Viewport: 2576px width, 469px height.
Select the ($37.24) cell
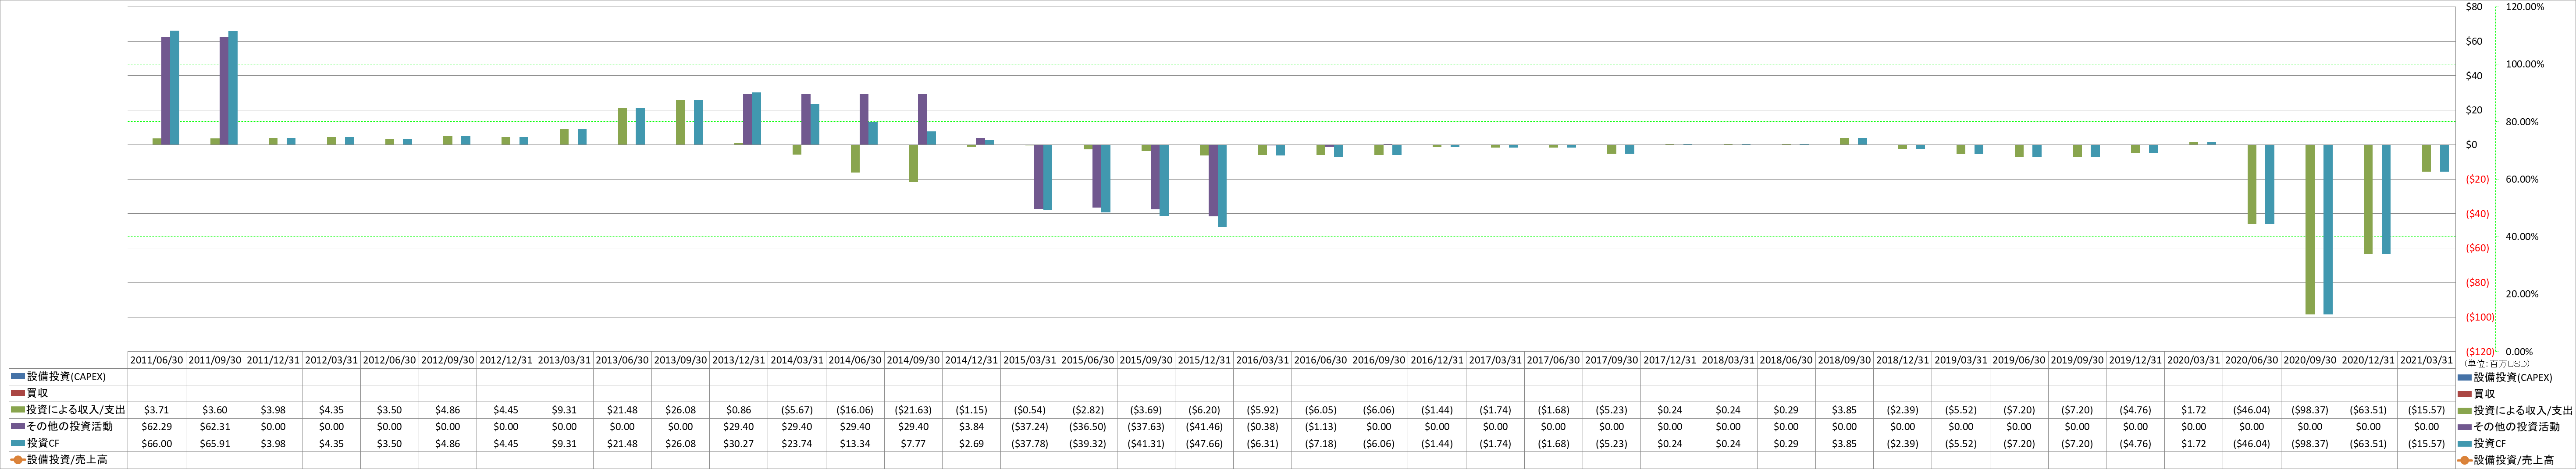[x=1030, y=427]
